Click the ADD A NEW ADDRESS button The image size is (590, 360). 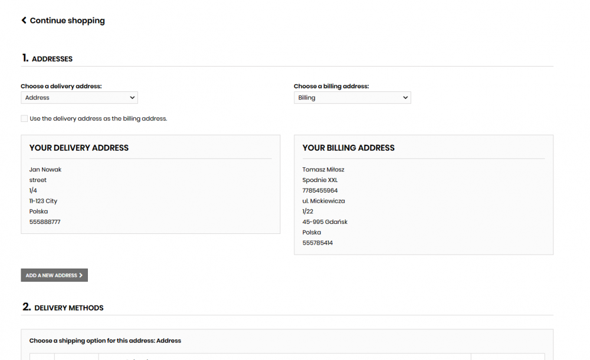(54, 275)
